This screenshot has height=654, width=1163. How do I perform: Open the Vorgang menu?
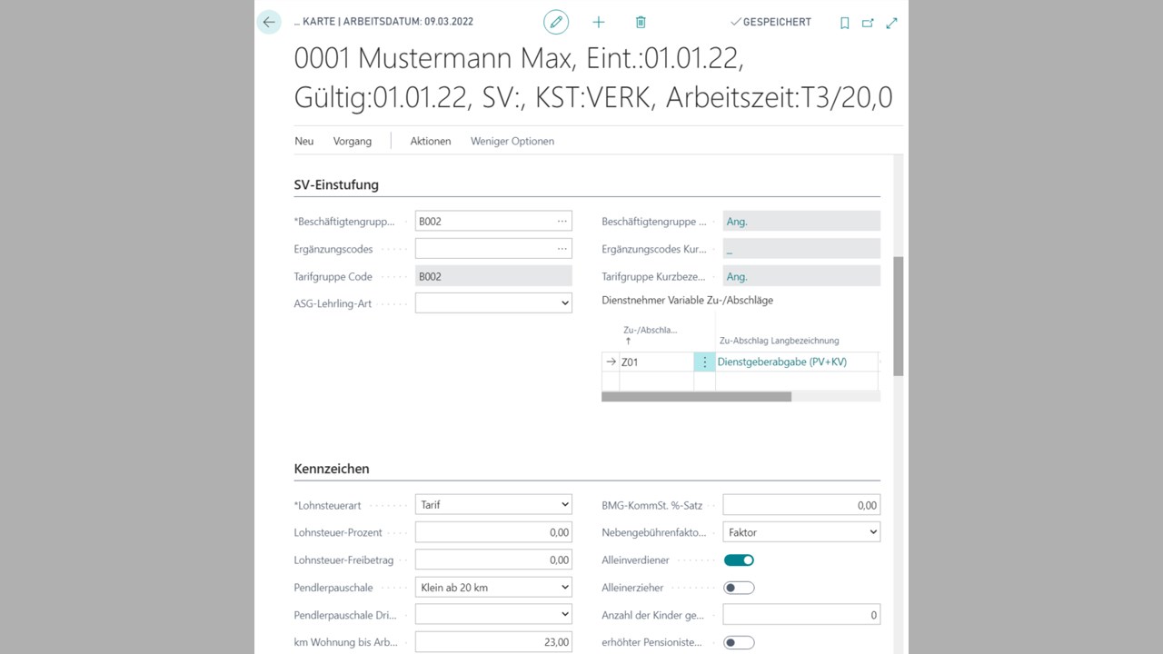click(x=353, y=141)
